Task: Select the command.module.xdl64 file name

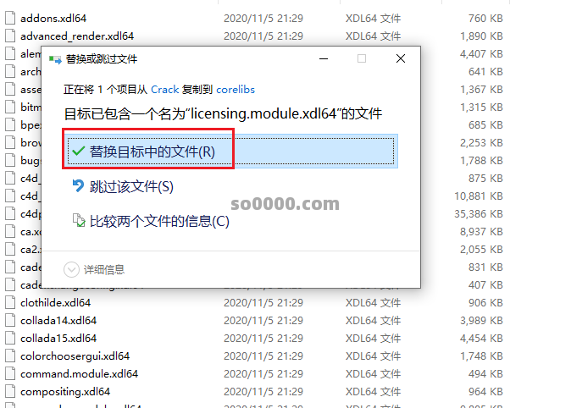Action: pos(79,374)
